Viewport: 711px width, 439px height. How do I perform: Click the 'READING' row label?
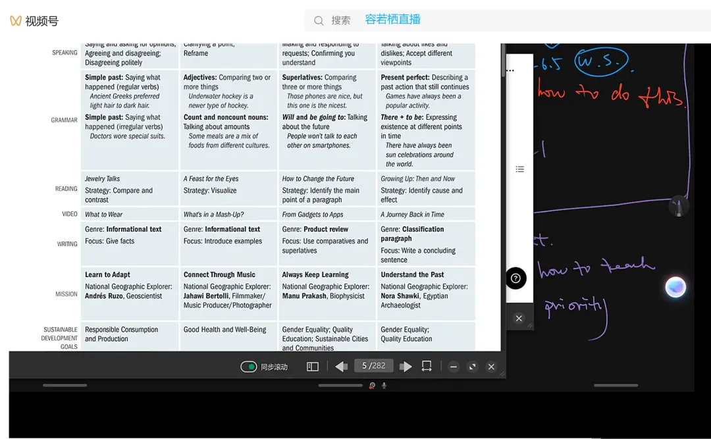(66, 189)
